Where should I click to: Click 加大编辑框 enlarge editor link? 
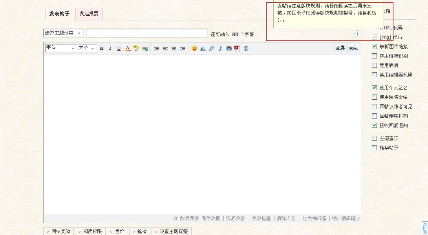pos(314,219)
